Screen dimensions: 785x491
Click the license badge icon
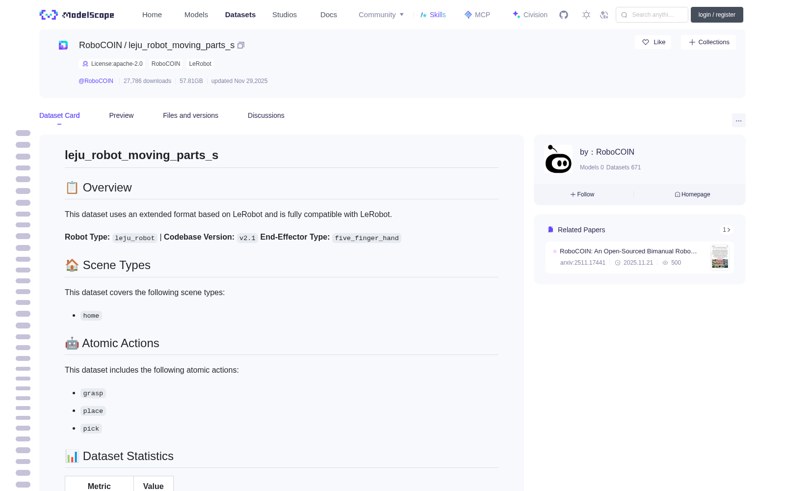coord(85,64)
